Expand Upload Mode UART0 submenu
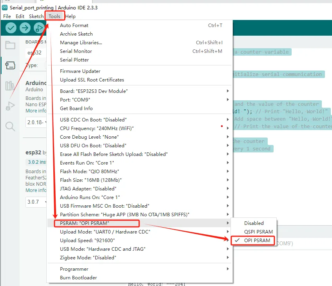The width and height of the screenshot is (332, 286). click(140, 232)
